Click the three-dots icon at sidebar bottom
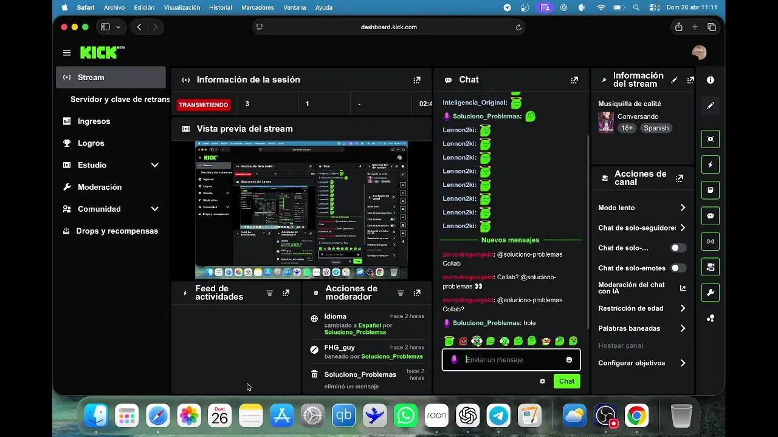This screenshot has width=778, height=437. click(x=711, y=318)
